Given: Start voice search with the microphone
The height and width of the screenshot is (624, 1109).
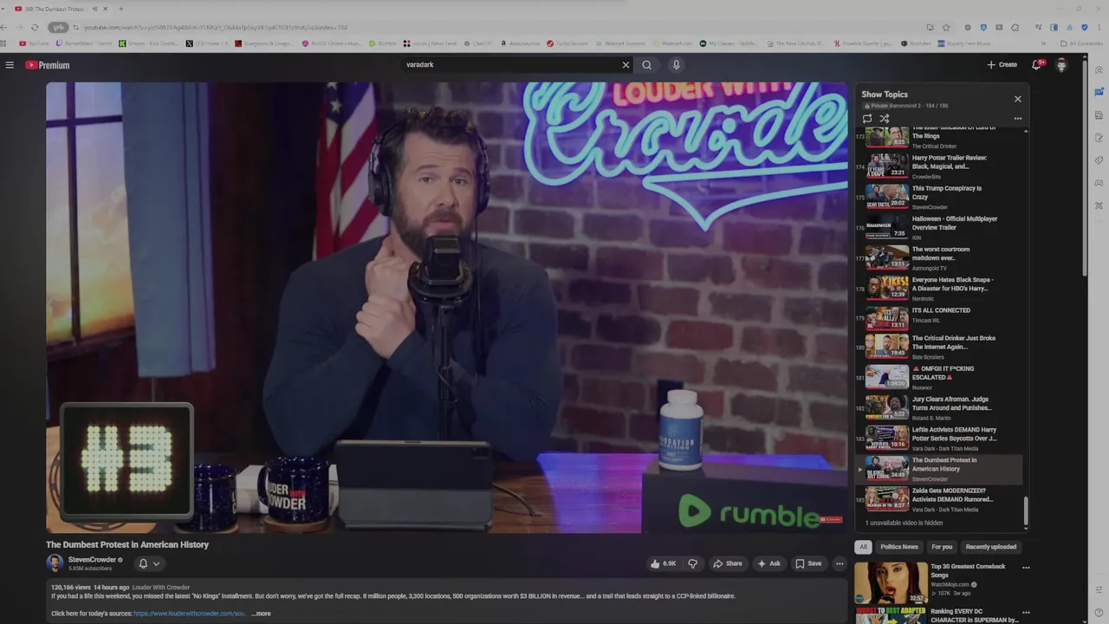Looking at the screenshot, I should (x=677, y=65).
